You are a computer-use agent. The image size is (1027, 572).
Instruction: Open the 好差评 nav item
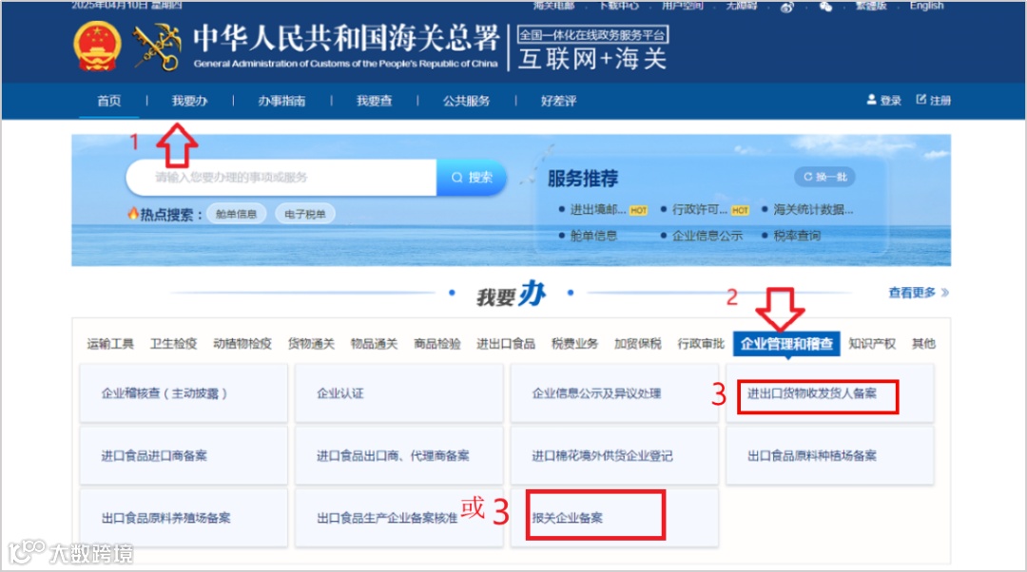(x=559, y=101)
